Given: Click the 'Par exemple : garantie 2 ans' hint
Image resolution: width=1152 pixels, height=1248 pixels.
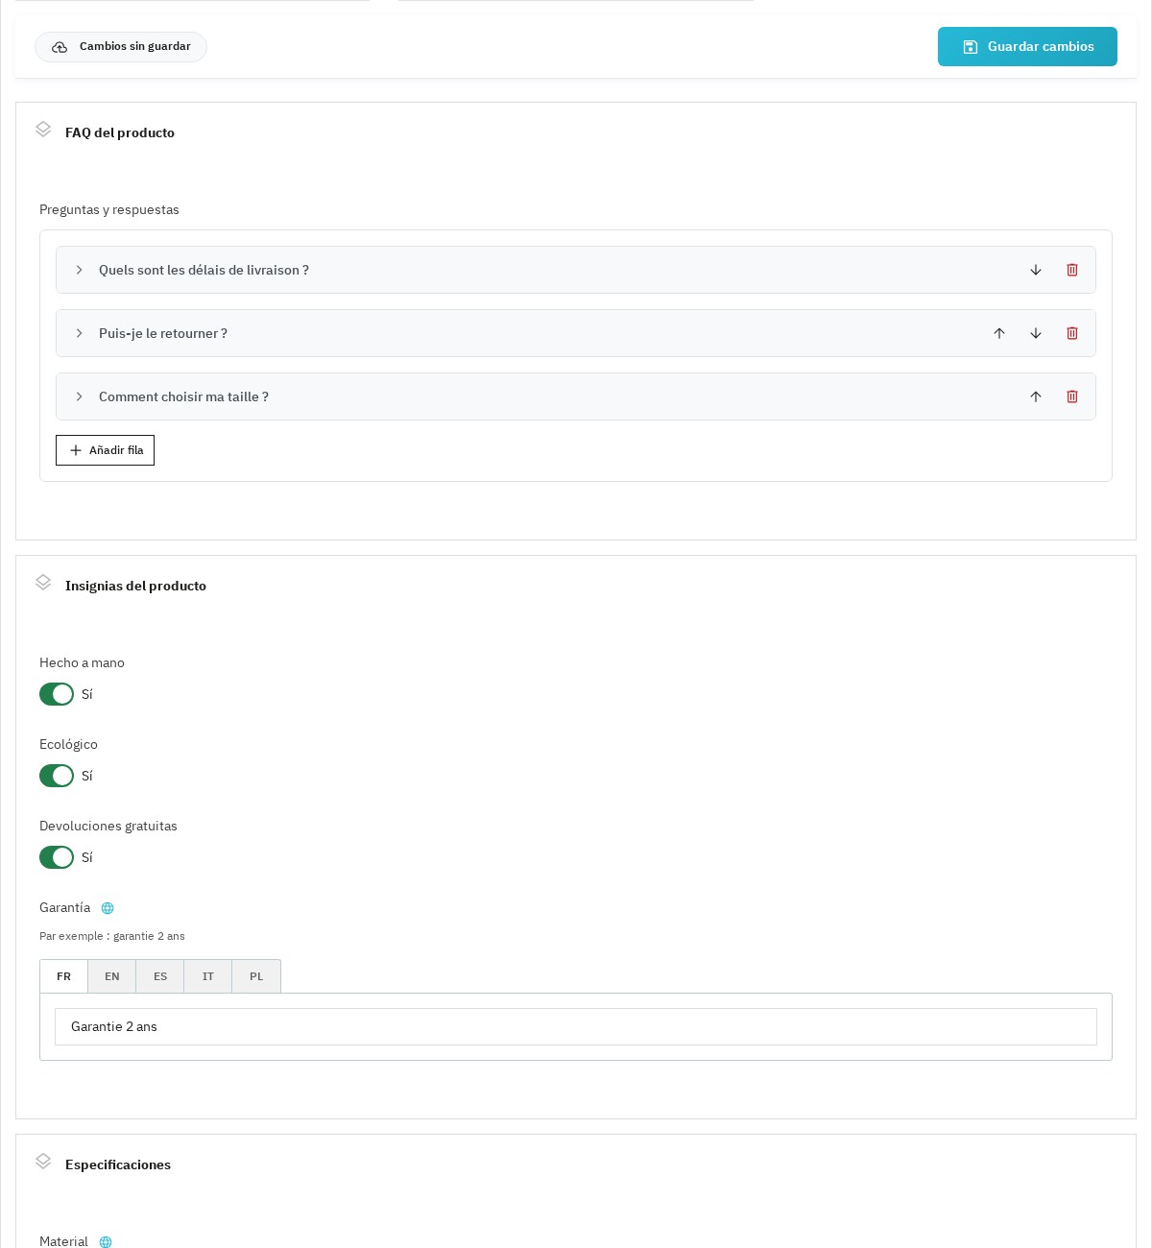Looking at the screenshot, I should click(x=112, y=936).
